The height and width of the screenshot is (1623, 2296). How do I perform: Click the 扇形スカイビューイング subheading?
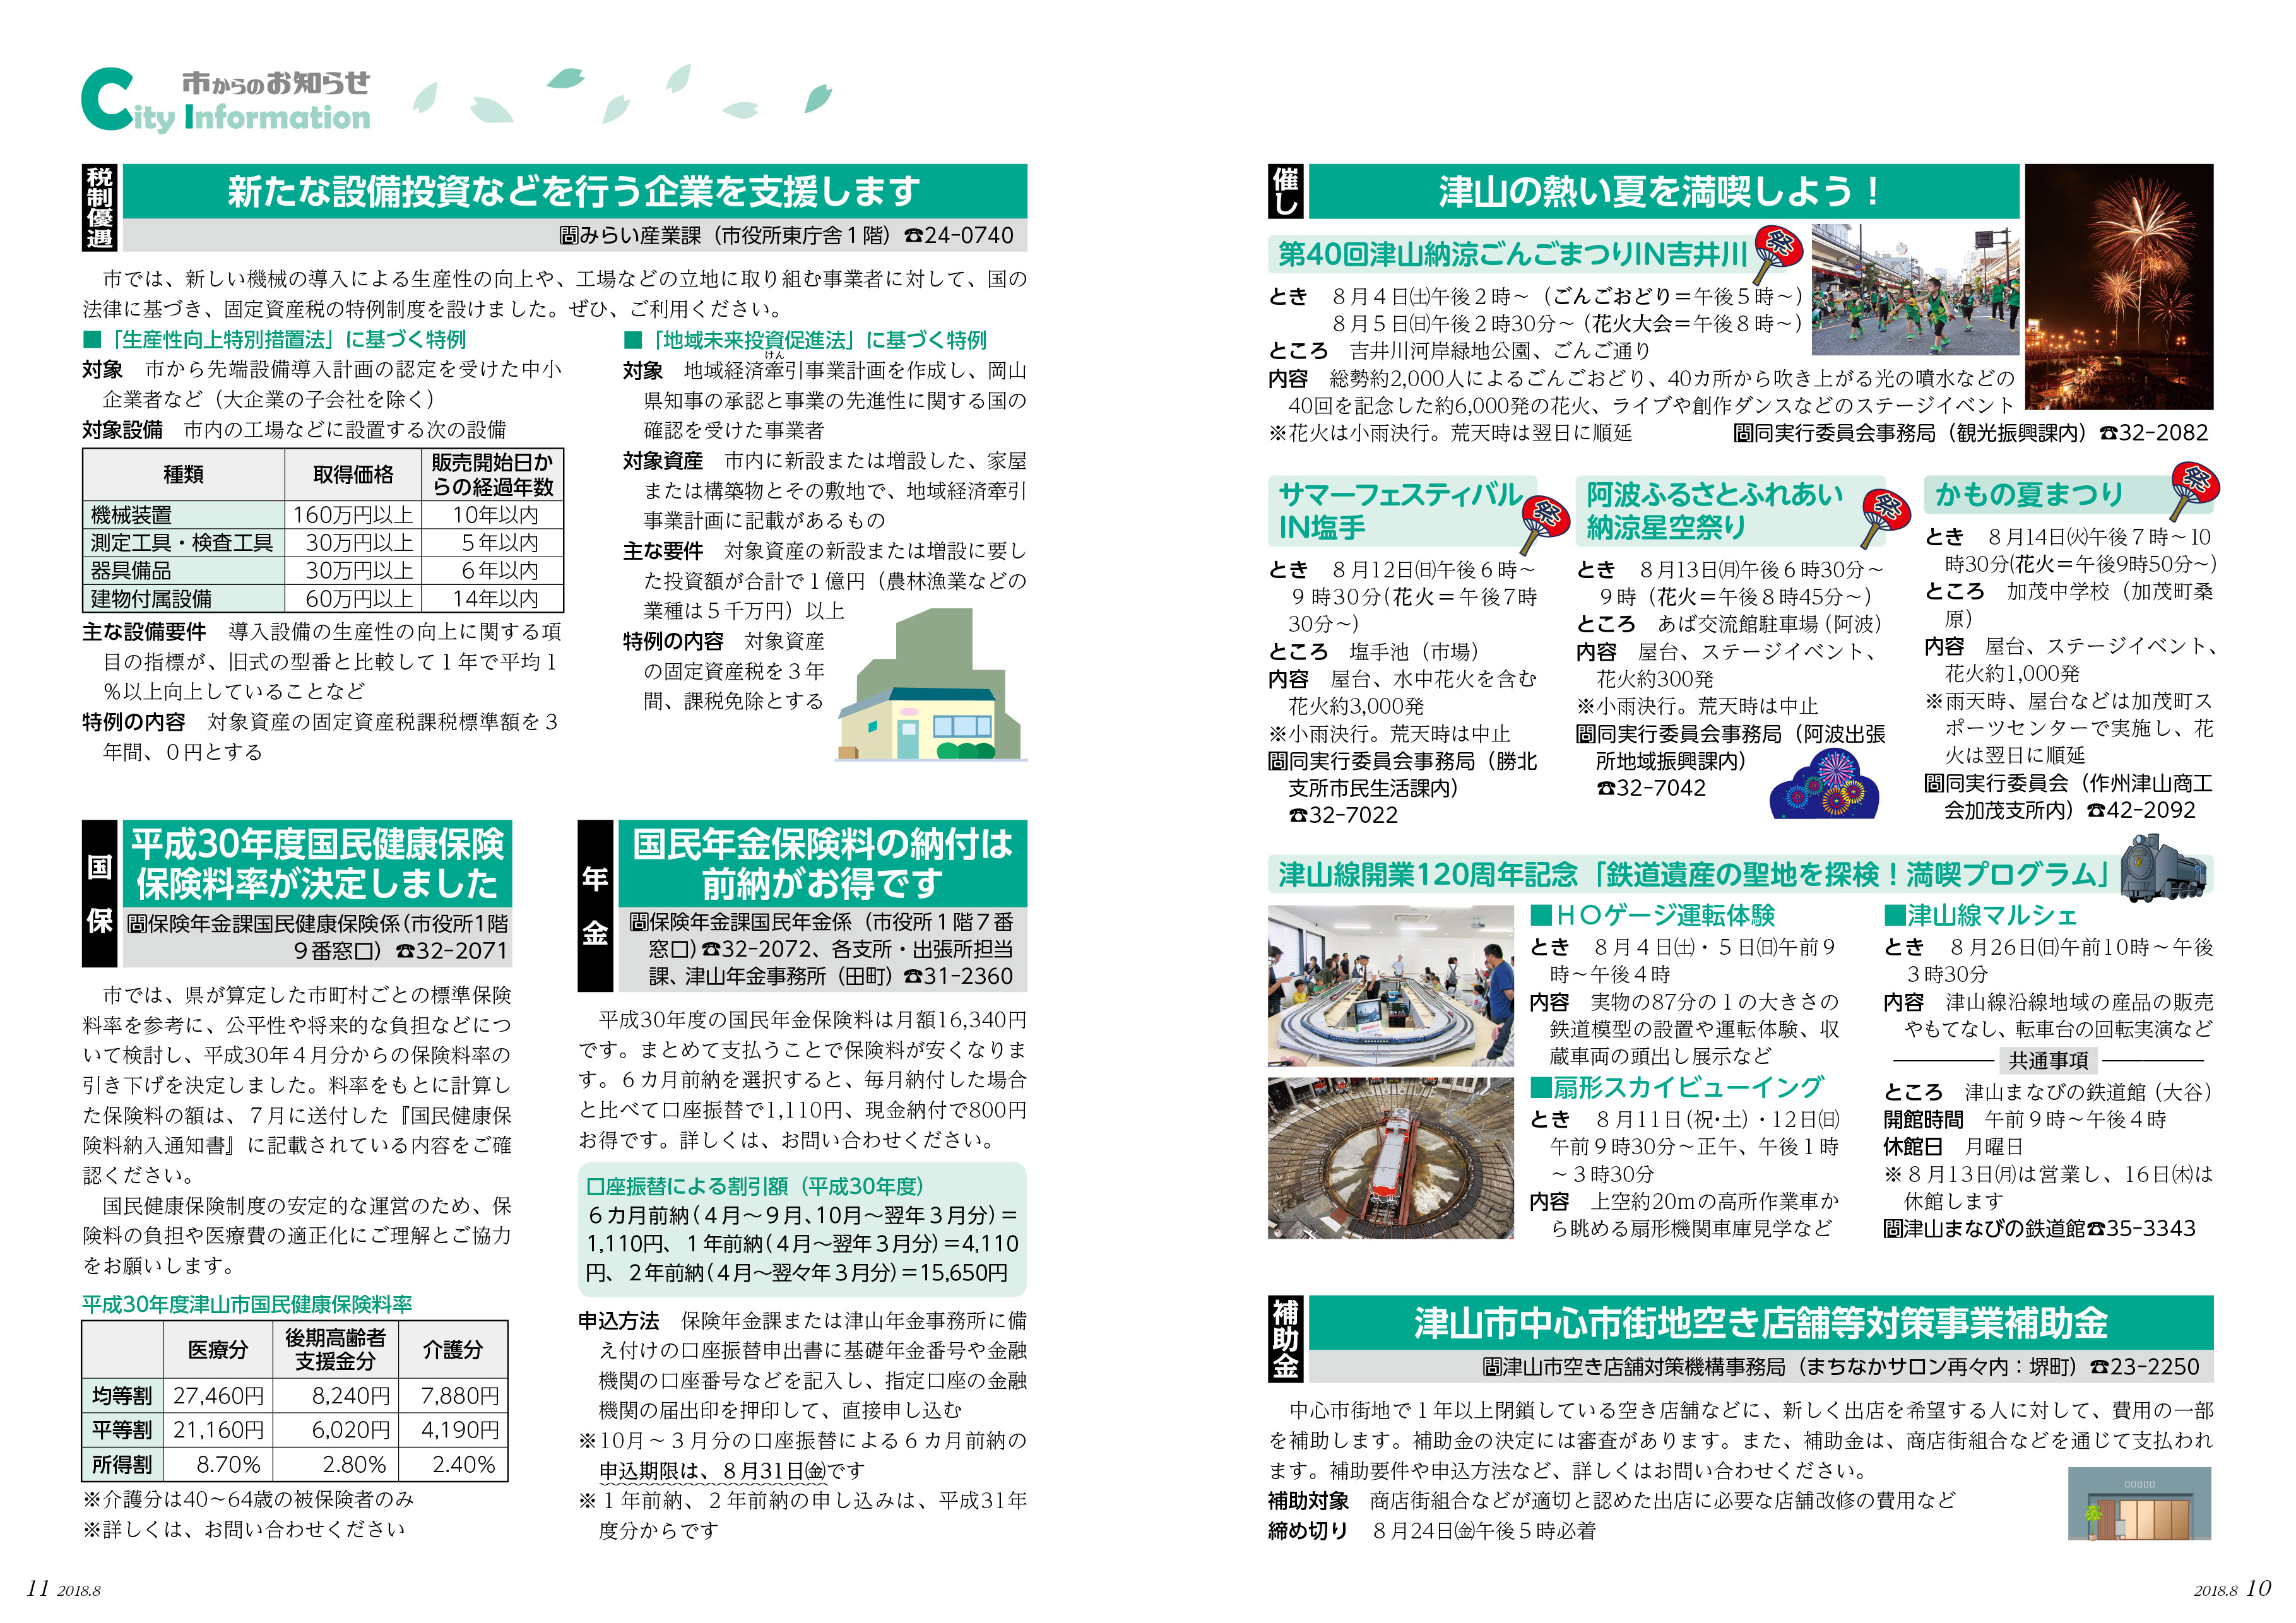coord(1677,1087)
